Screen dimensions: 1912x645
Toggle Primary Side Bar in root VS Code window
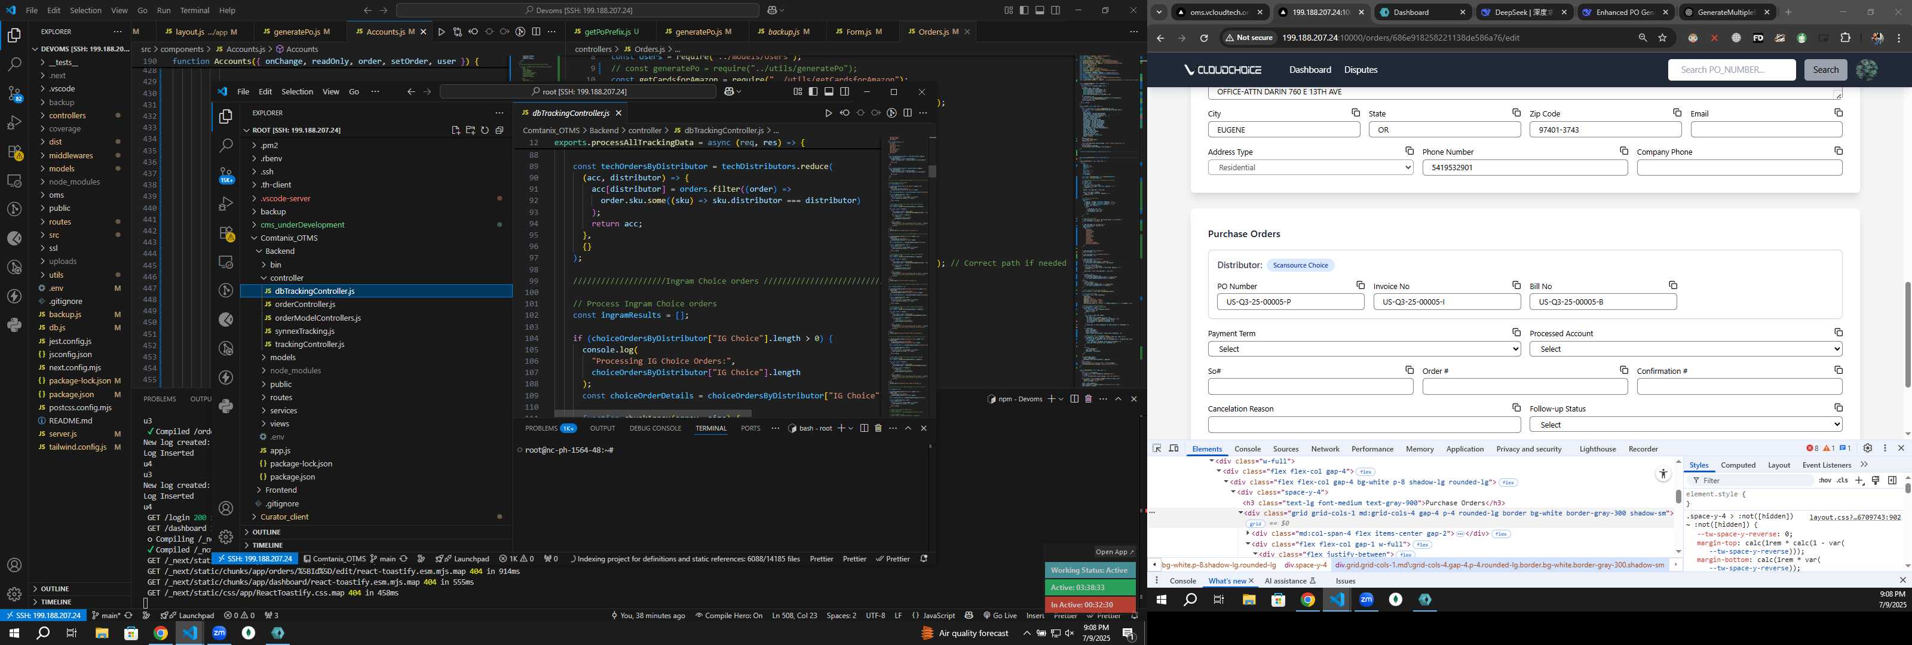813,92
